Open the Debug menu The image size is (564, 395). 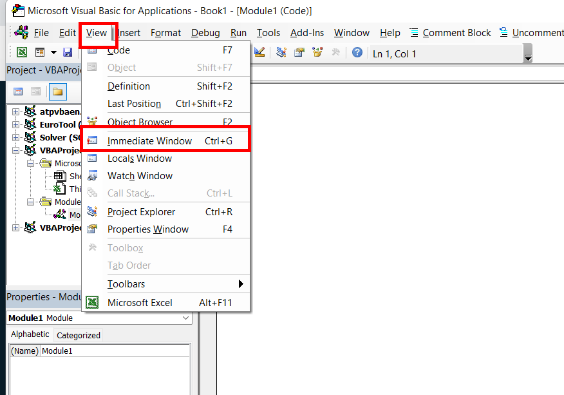click(205, 33)
